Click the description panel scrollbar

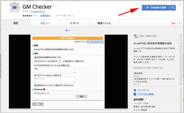pyautogui.click(x=181, y=60)
